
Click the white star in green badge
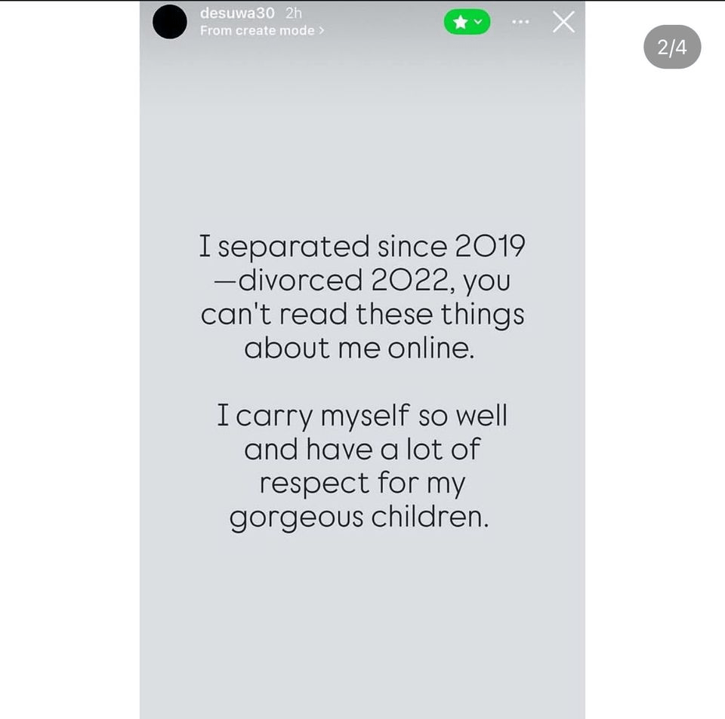tap(460, 22)
